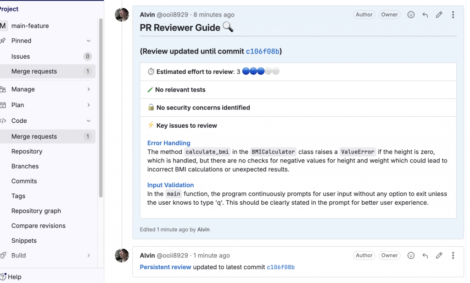Open Merge requests under Code

point(48,136)
